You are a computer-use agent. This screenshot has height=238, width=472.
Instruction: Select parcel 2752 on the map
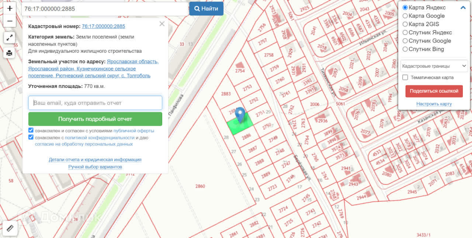[x=254, y=100]
